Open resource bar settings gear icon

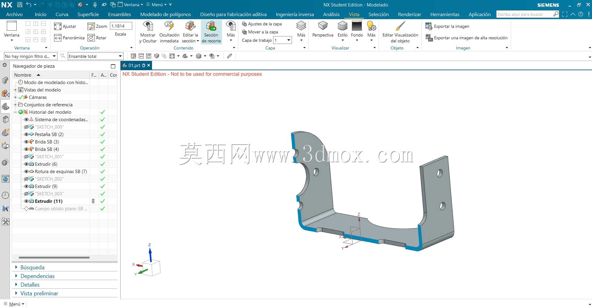[x=5, y=65]
